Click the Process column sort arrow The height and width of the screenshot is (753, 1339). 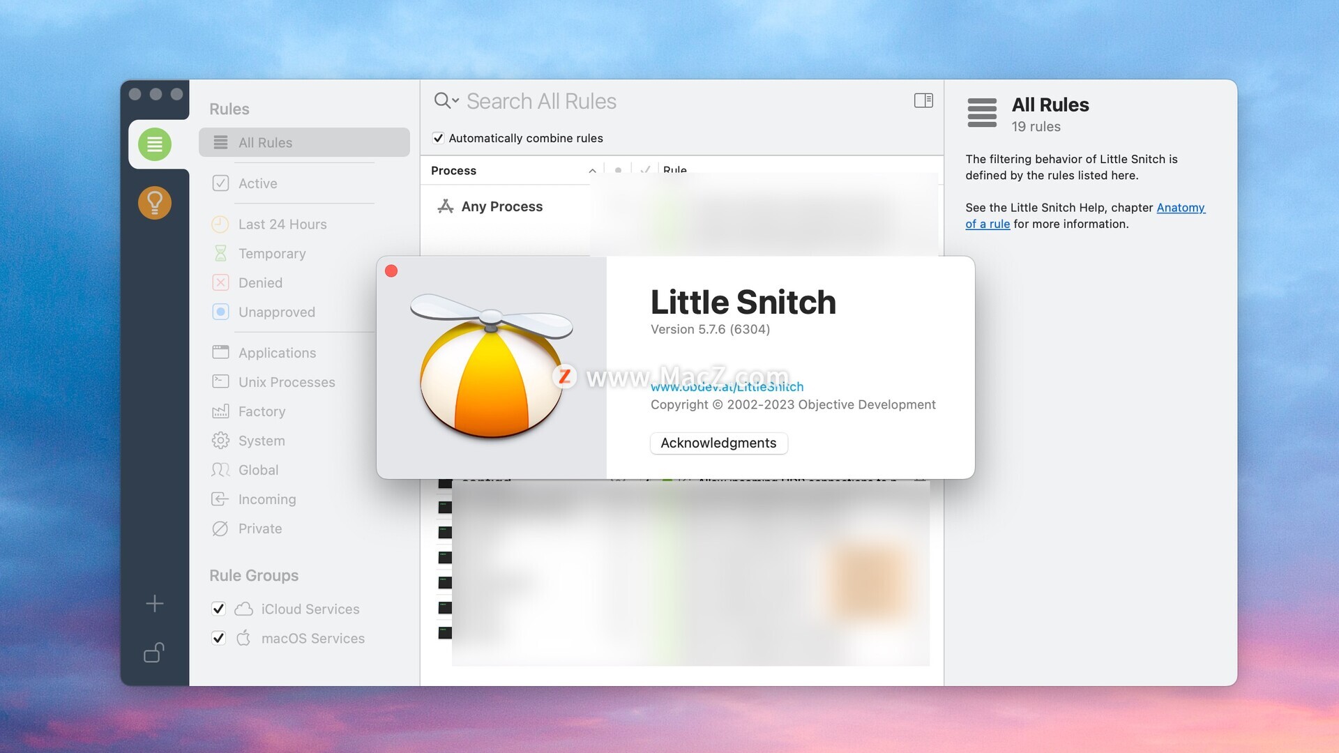[x=592, y=171]
